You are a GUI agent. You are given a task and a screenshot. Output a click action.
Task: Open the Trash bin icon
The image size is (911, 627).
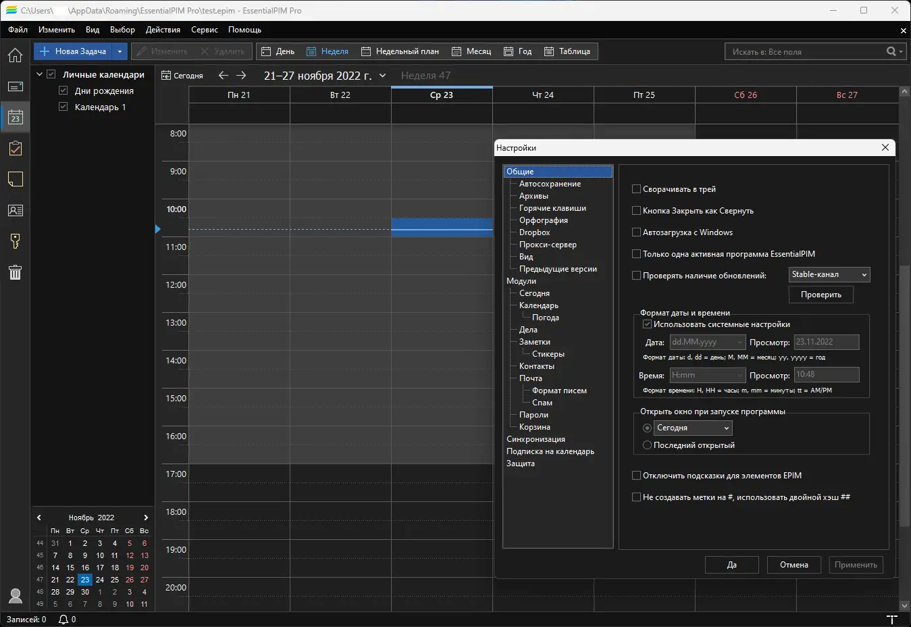[15, 272]
